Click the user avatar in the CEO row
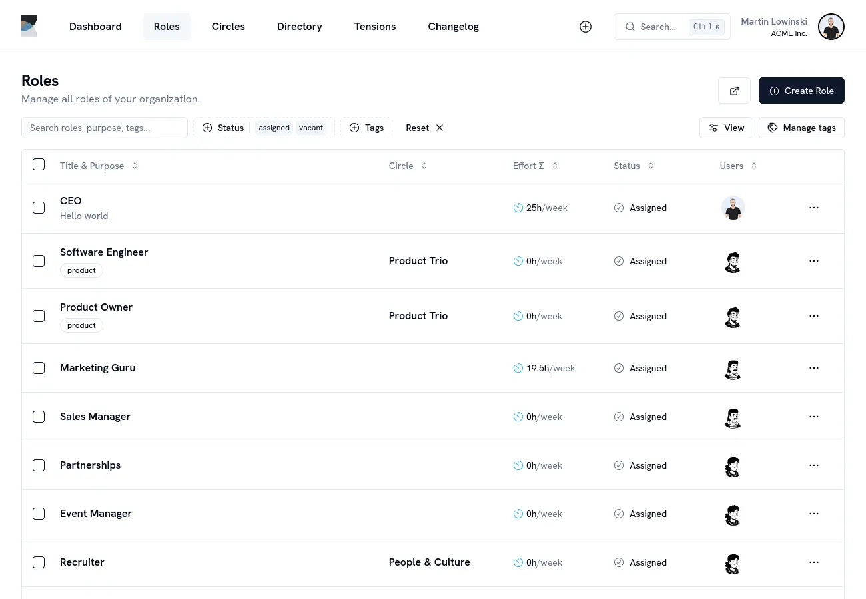This screenshot has width=866, height=599. point(733,208)
